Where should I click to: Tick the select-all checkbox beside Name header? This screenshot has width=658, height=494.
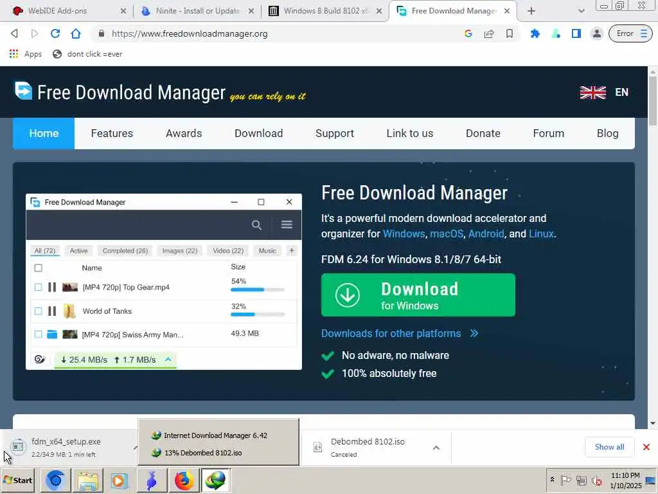38,268
